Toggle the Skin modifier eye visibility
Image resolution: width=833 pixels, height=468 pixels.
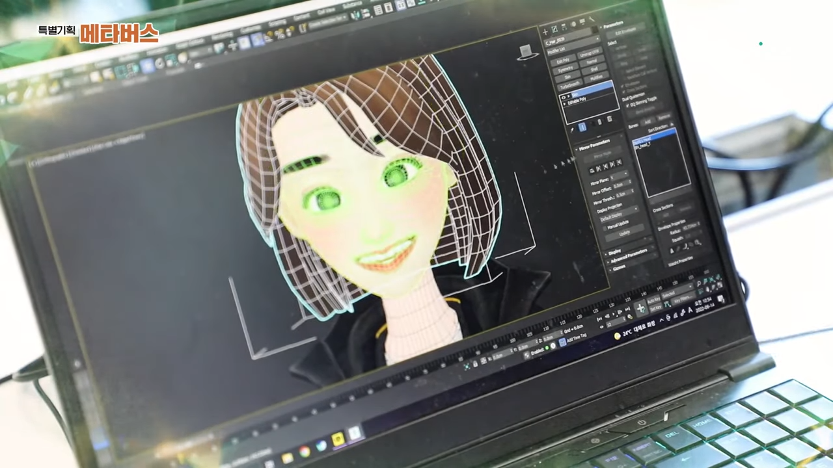click(564, 96)
